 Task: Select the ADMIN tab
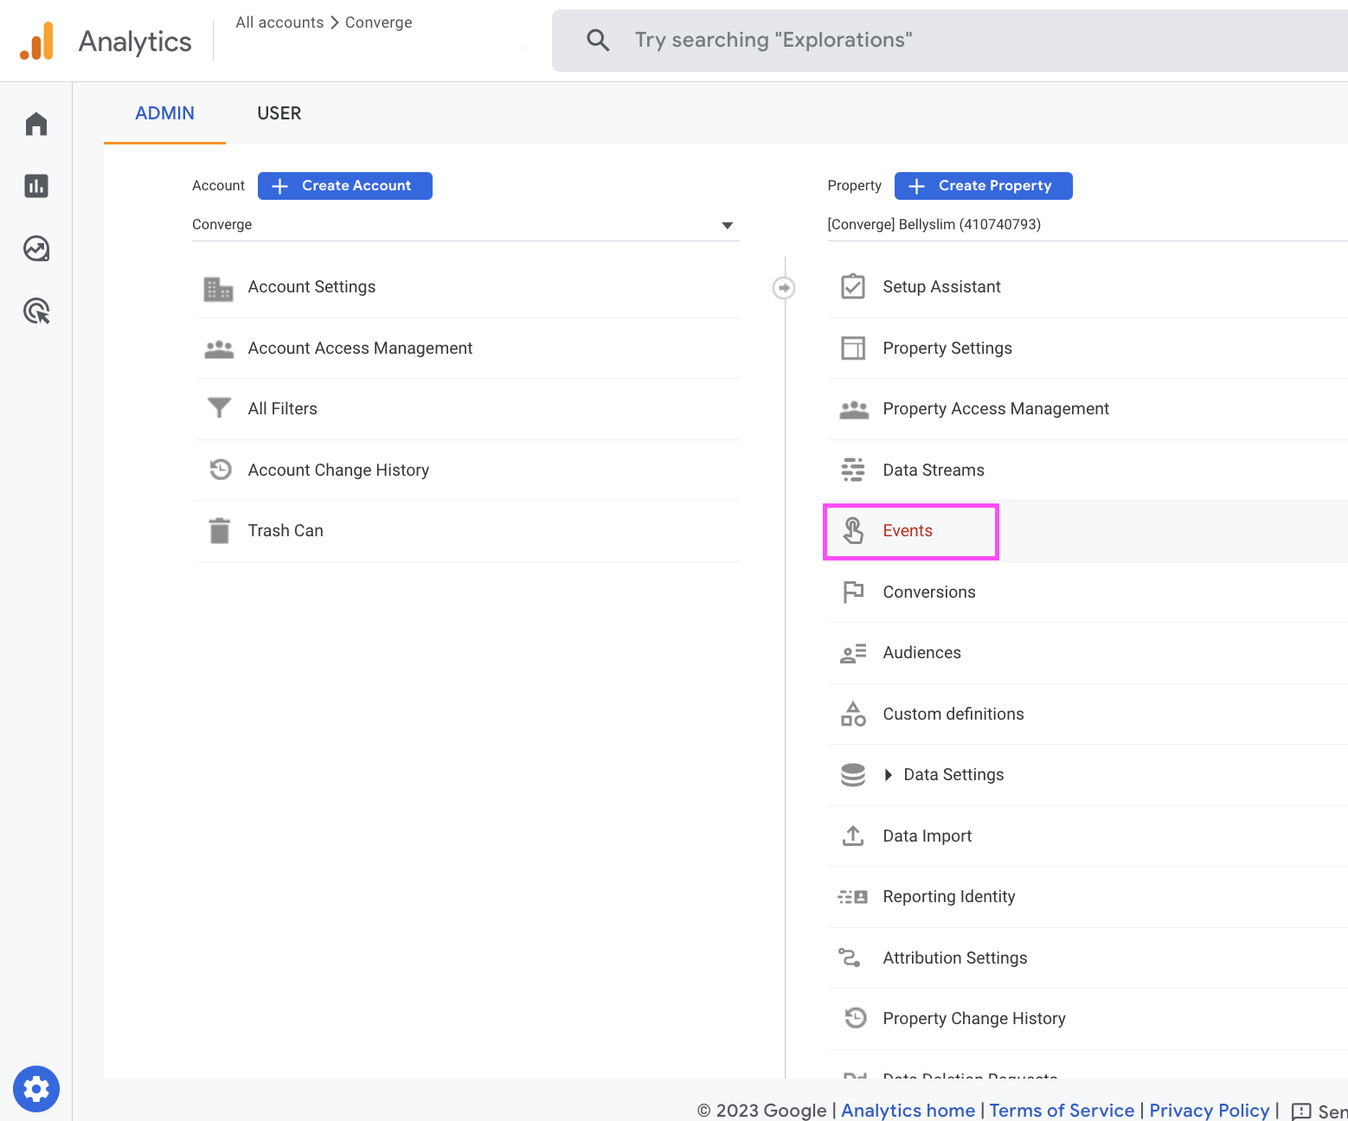click(164, 113)
